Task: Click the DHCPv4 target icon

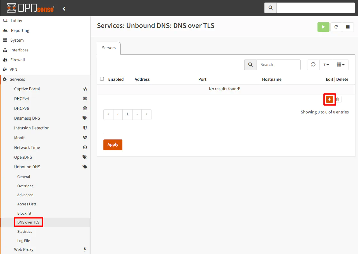Action: pos(85,99)
